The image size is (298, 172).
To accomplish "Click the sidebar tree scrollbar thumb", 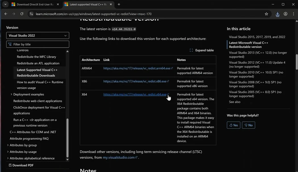I will coord(67,138).
